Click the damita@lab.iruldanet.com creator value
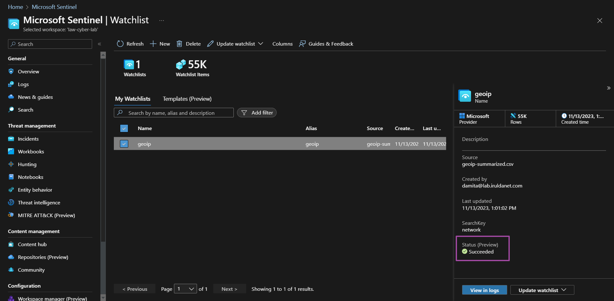 pyautogui.click(x=492, y=186)
